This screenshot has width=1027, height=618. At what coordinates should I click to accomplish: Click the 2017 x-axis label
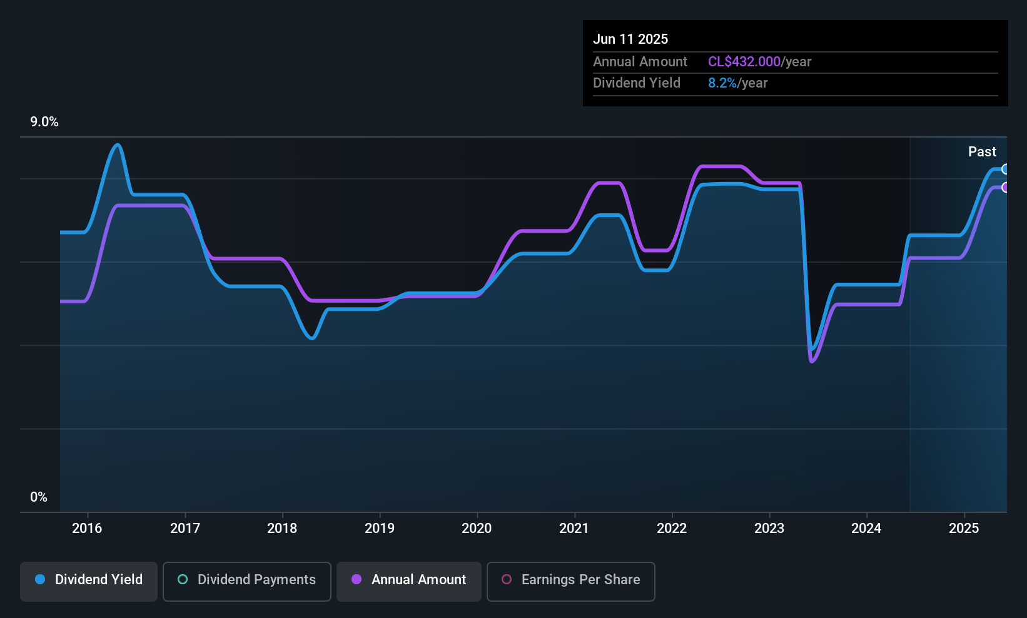(185, 529)
